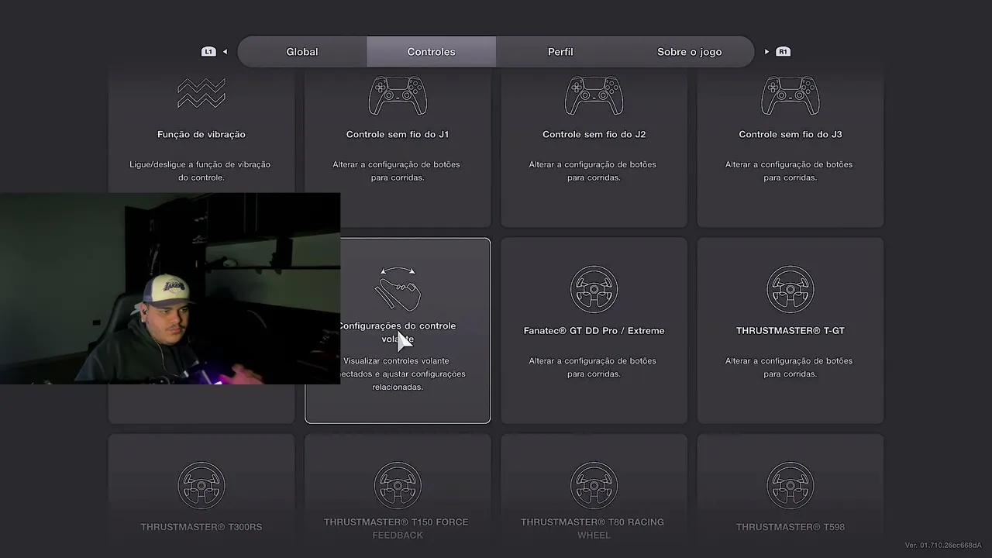Click the steering controller settings icon

[x=398, y=288]
